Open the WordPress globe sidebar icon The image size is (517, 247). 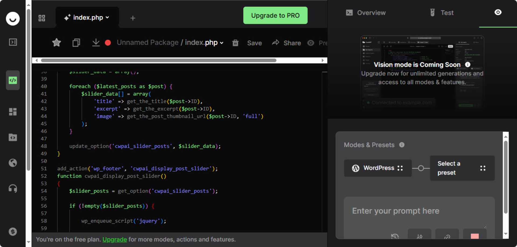(13, 163)
